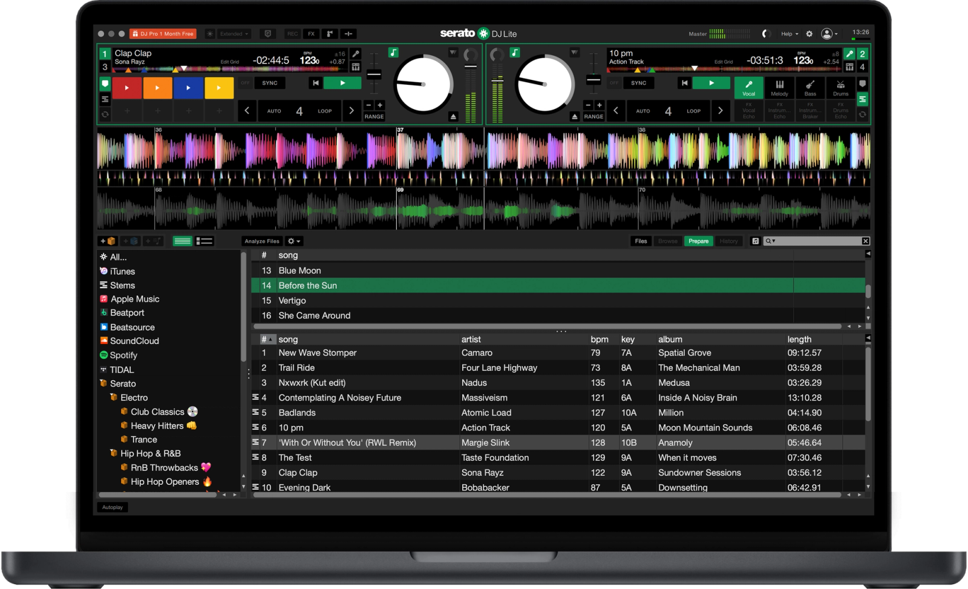The width and height of the screenshot is (968, 589).
Task: Toggle the FX panel button
Action: coord(311,34)
